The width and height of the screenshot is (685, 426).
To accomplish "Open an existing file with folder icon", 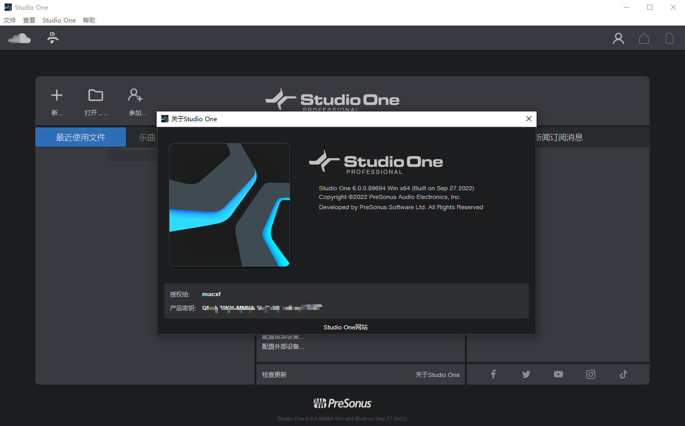I will (x=96, y=95).
